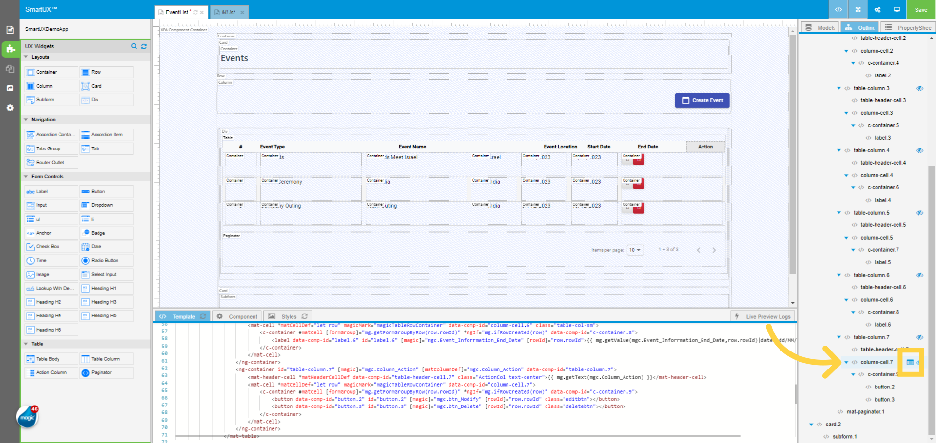Screen dimensions: 936x443
Task: Collapse column-cell.7 in the Outline tree
Action: point(847,362)
